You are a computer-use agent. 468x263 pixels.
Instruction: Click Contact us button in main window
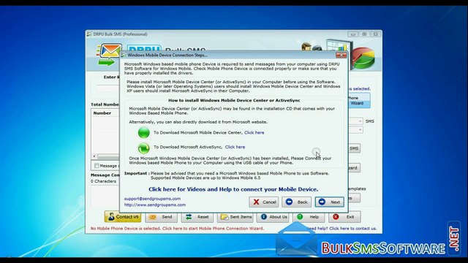click(x=123, y=217)
